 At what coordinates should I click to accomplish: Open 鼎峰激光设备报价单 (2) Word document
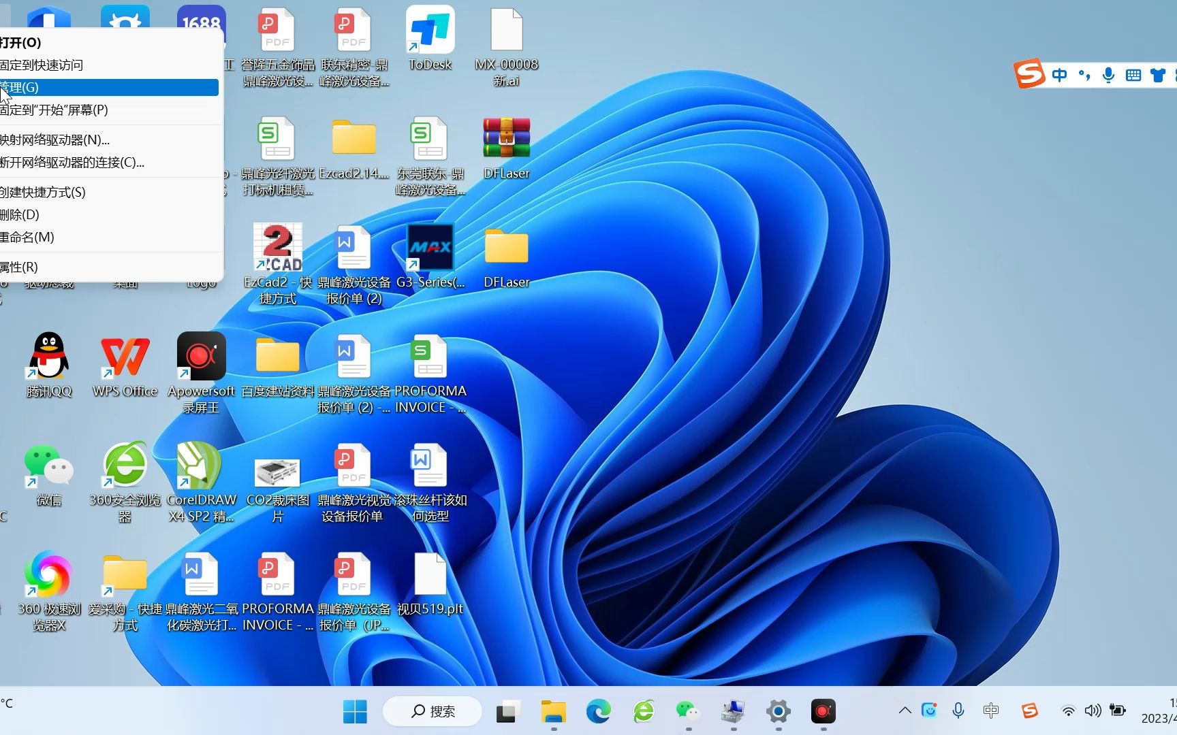[354, 246]
